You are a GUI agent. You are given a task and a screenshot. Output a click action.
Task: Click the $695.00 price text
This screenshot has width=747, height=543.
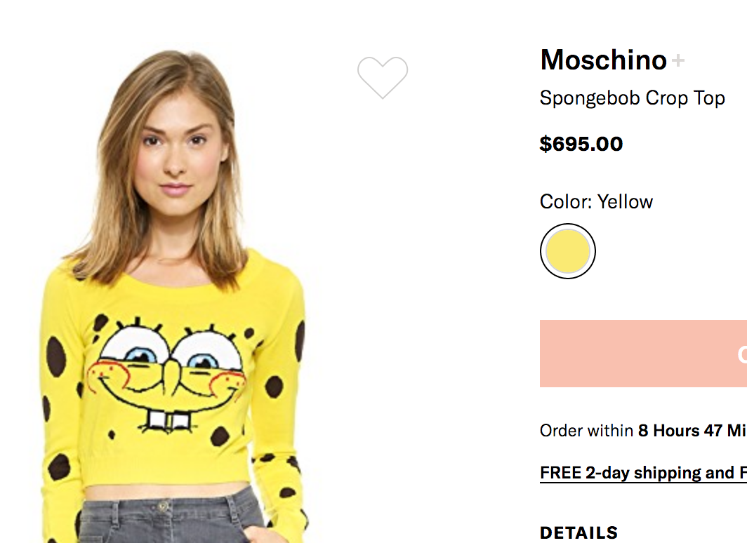(x=581, y=144)
